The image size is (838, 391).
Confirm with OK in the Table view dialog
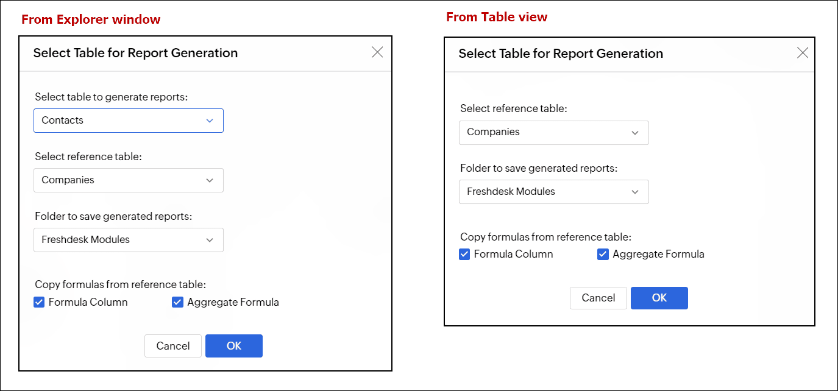pyautogui.click(x=659, y=298)
